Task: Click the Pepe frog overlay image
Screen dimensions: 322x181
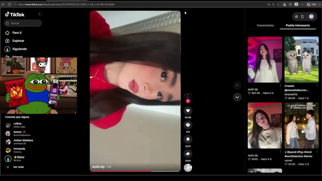Action: pyautogui.click(x=38, y=85)
